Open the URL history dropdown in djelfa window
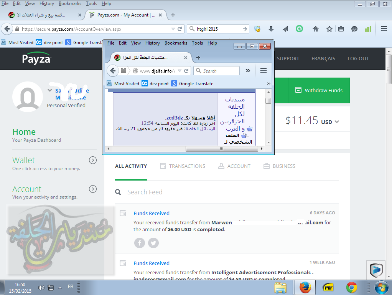Screen dimensions: 392x295 pos(180,71)
